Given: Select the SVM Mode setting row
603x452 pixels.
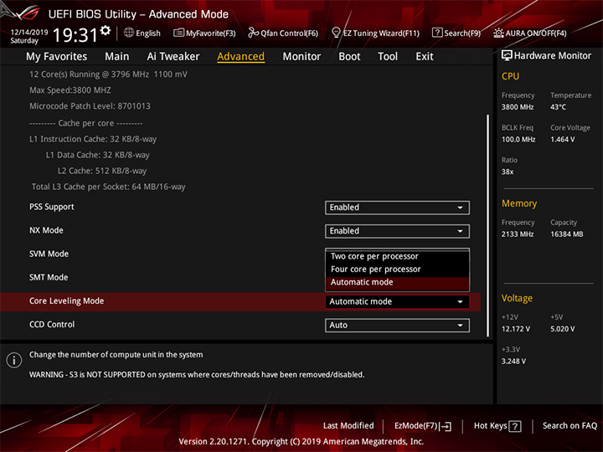Looking at the screenshot, I should (240, 254).
